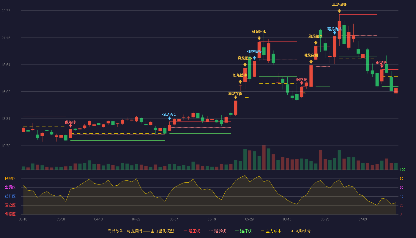
Task: Click the 23.77 price axis label
Action: pos(6,11)
